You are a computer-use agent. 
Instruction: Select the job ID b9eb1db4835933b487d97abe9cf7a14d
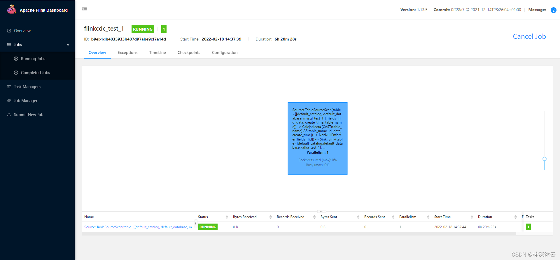click(x=128, y=39)
